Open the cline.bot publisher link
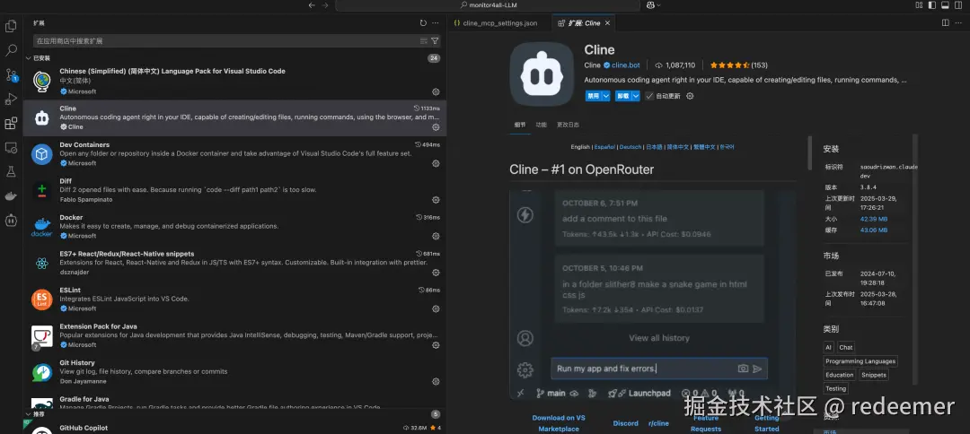Viewport: 970px width, 434px height. pos(626,65)
